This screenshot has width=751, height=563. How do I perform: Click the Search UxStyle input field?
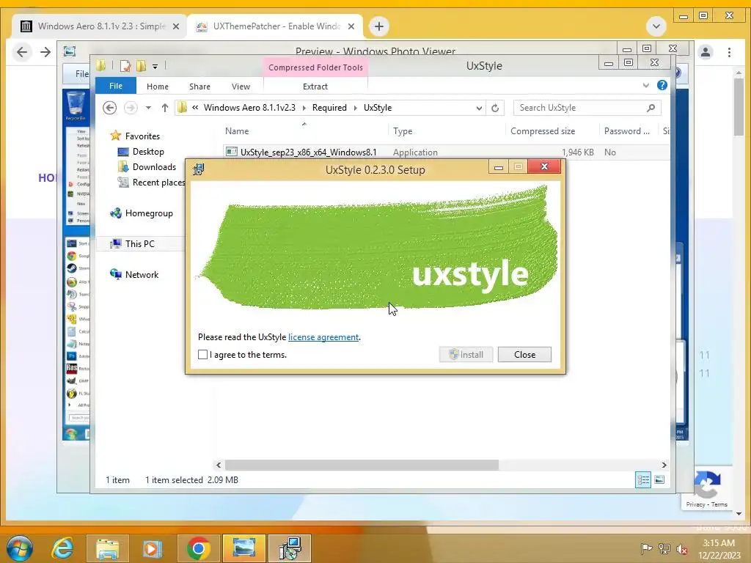pos(581,108)
